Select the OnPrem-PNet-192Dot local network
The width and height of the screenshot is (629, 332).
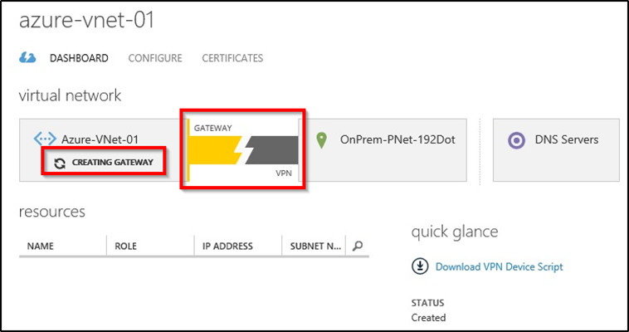(397, 139)
